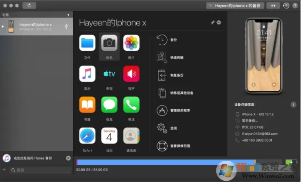
Task: Open the Files (文件) app icon
Action: 87,43
